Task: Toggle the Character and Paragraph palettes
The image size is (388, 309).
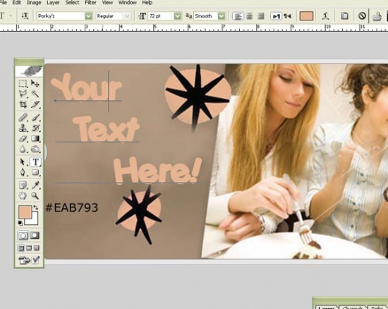Action: pos(344,16)
